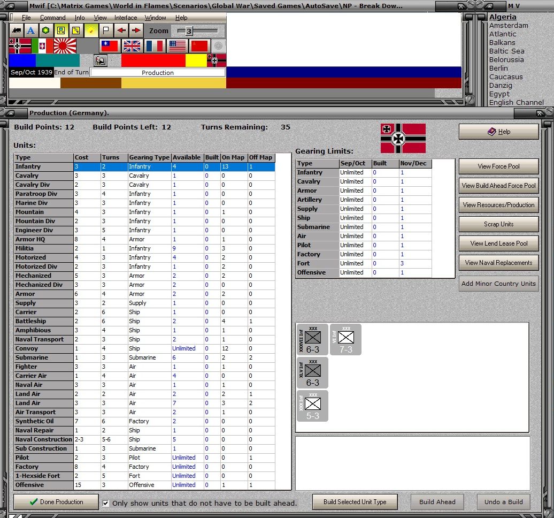Click the Build Ahead button
Image resolution: width=554 pixels, height=518 pixels.
[x=437, y=502]
